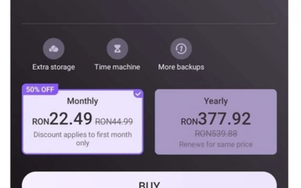Click the crossed-out RON44.99 price

point(114,121)
